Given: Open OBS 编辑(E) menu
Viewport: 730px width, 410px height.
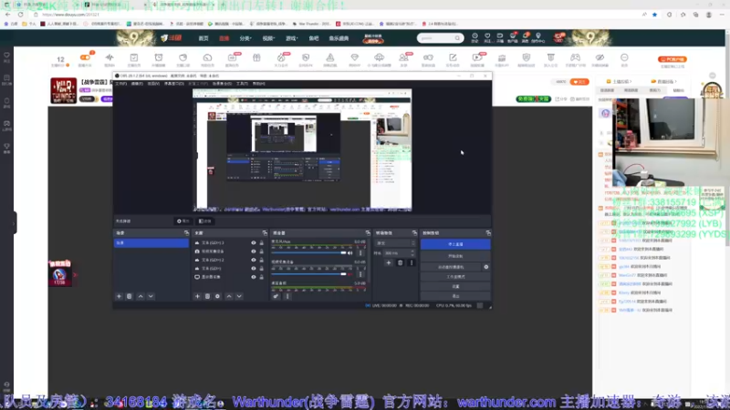Looking at the screenshot, I should (137, 84).
